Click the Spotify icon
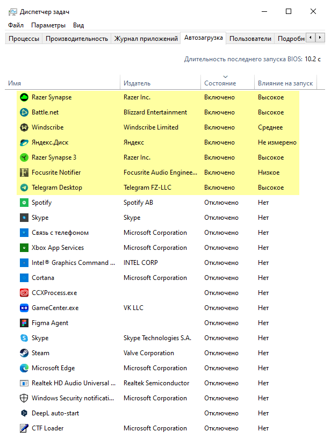 click(24, 203)
